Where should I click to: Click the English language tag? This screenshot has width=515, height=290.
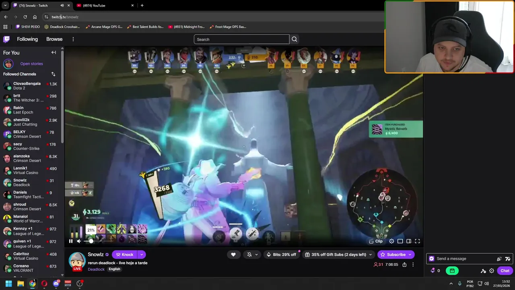(114, 269)
